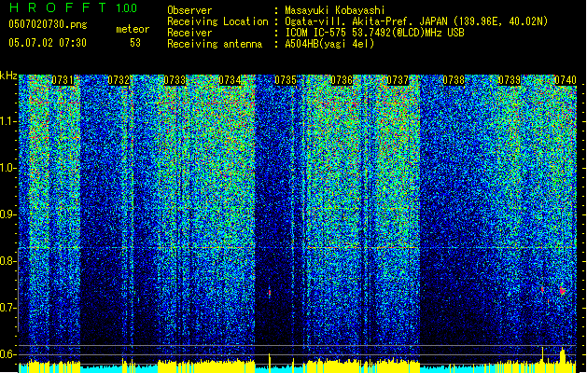Click the meteor echo near 0735
The width and height of the screenshot is (587, 373).
[269, 293]
